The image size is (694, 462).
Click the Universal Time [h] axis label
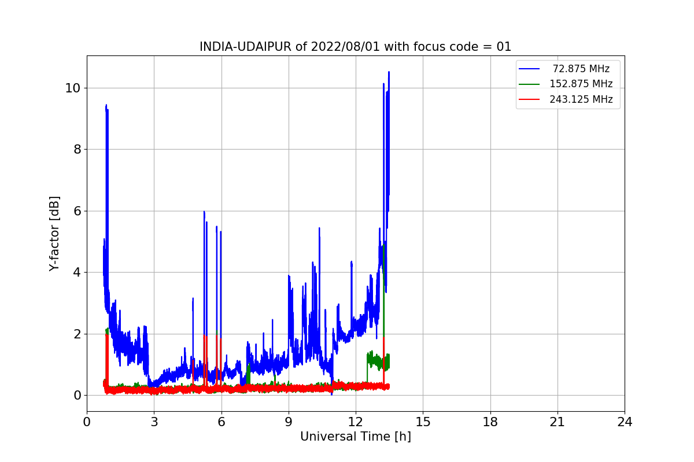point(355,437)
